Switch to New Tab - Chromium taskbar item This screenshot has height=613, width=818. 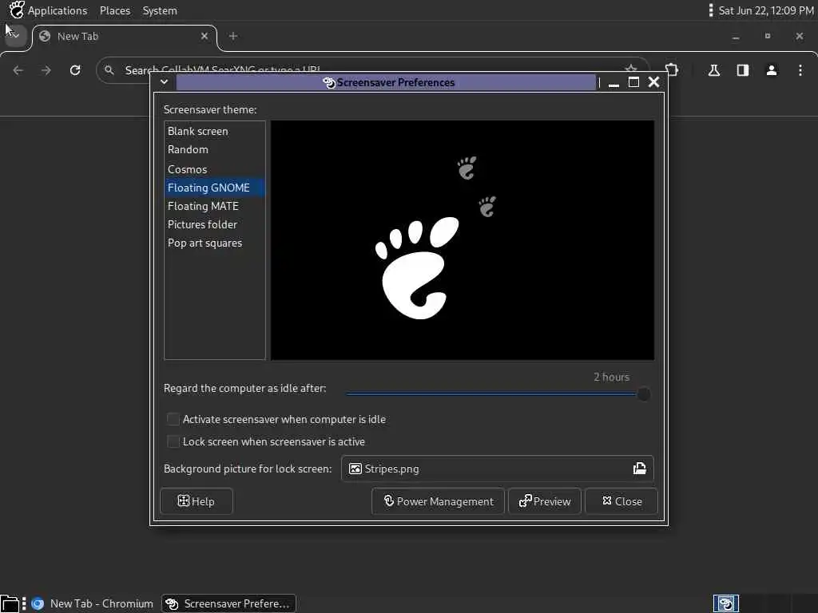click(92, 603)
